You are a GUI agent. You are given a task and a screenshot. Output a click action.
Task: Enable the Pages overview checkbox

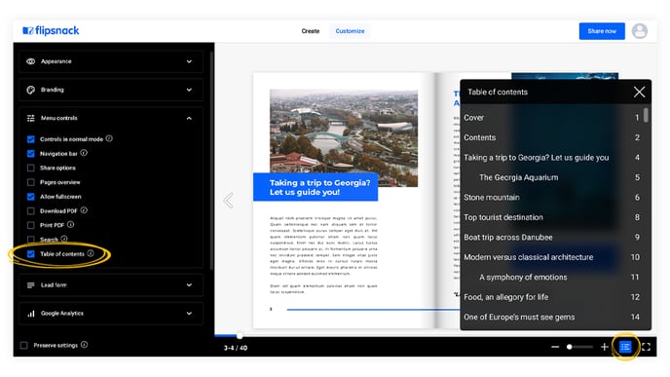pos(31,182)
